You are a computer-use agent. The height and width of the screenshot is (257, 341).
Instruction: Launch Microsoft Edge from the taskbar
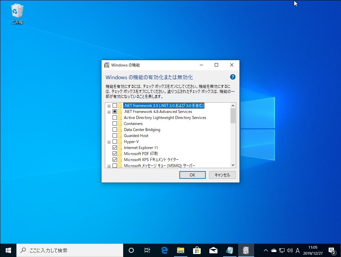coord(164,250)
